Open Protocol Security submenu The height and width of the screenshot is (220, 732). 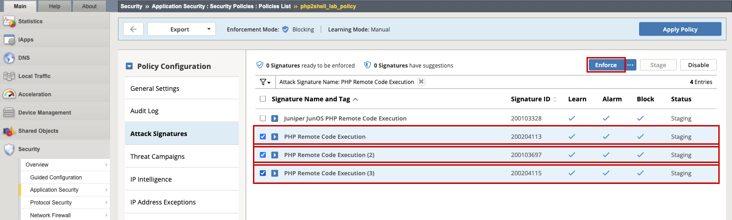pyautogui.click(x=65, y=203)
